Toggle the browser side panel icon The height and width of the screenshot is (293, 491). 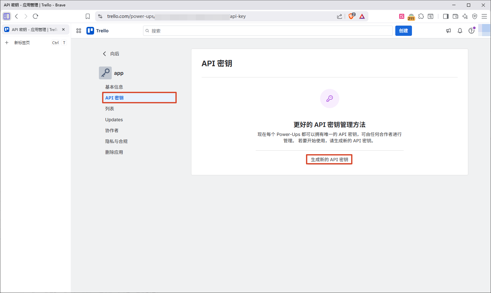(446, 16)
